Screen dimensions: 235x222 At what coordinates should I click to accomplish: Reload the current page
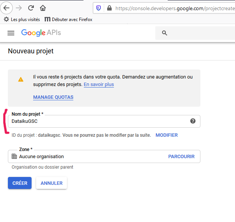click(31, 8)
